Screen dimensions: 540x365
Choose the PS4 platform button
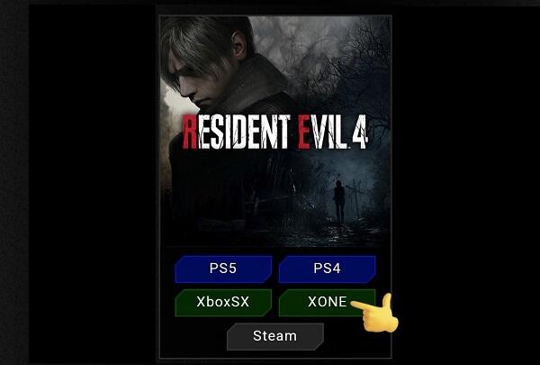327,269
